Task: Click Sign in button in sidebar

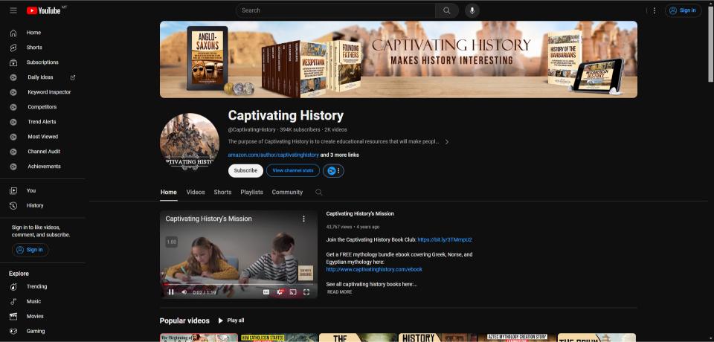Action: pyautogui.click(x=30, y=250)
